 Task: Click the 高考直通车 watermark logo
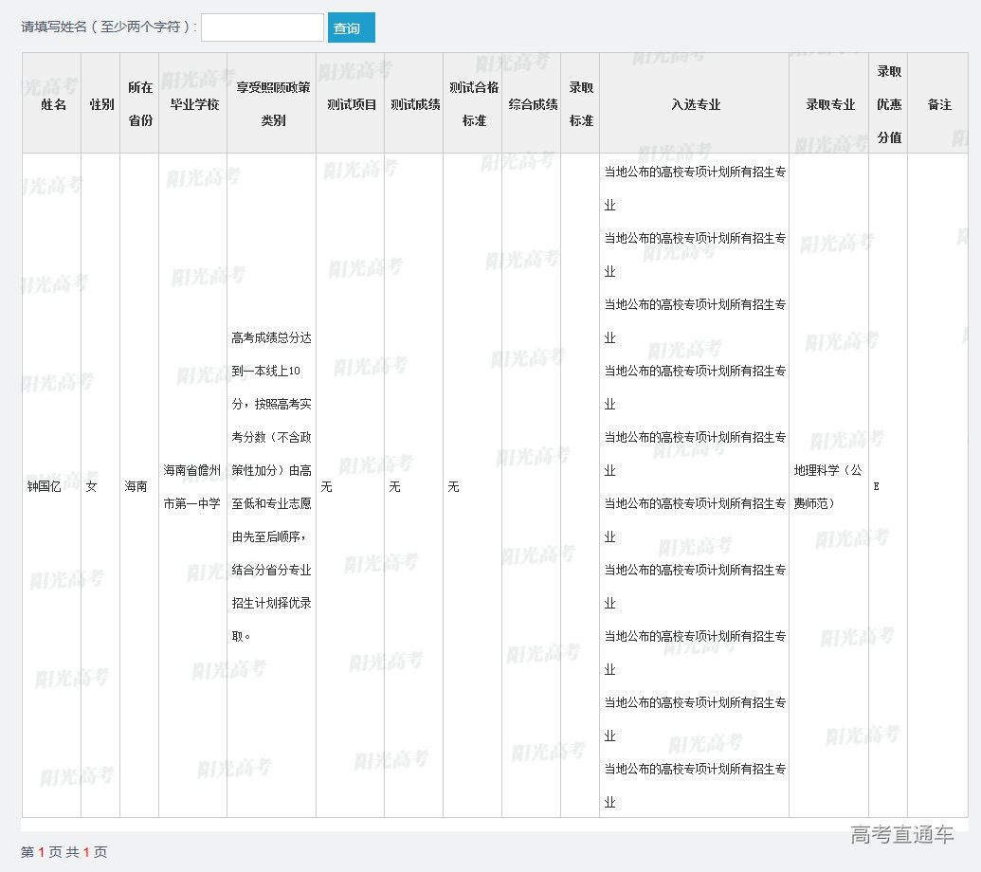tap(901, 835)
